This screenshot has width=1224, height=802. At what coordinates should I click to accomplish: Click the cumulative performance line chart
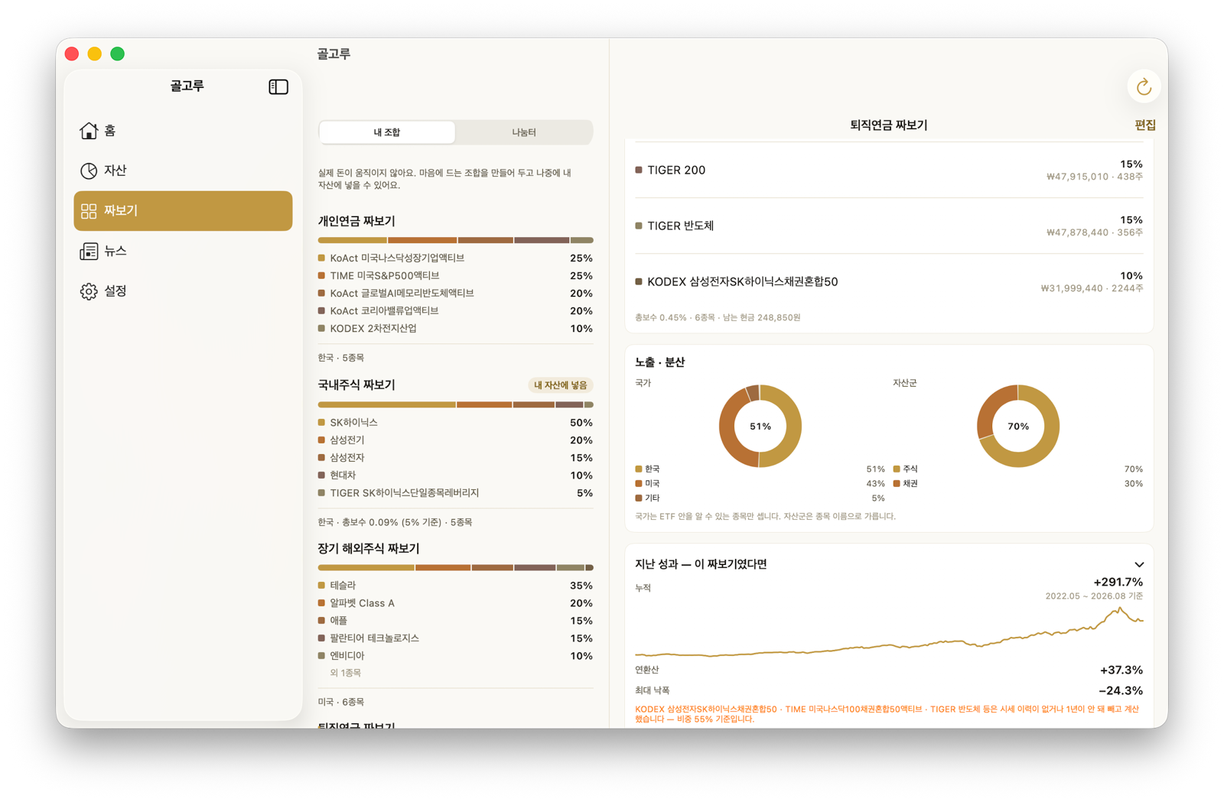click(889, 633)
